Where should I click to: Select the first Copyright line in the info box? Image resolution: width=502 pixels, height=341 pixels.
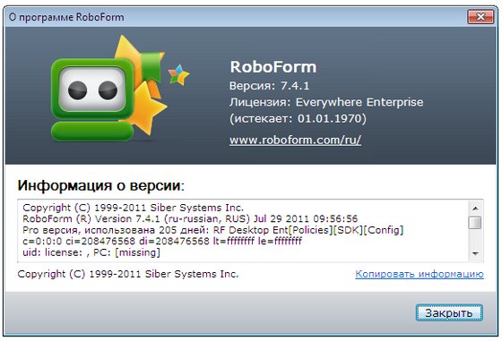click(x=134, y=208)
